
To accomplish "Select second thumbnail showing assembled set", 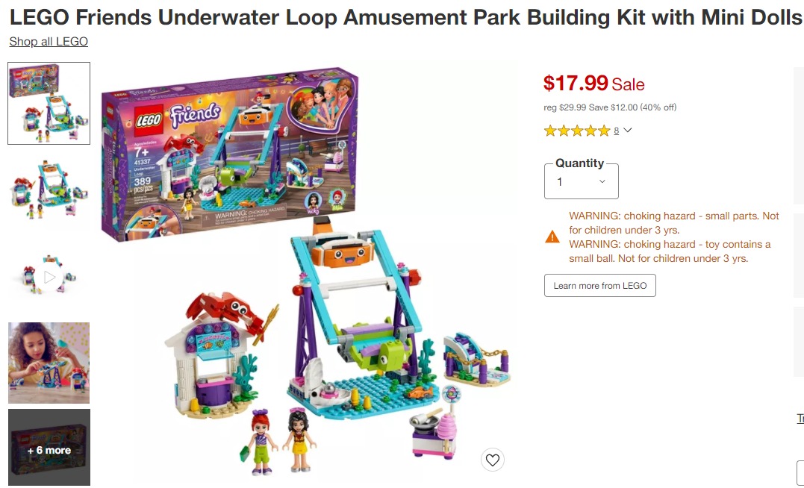I will 49,190.
